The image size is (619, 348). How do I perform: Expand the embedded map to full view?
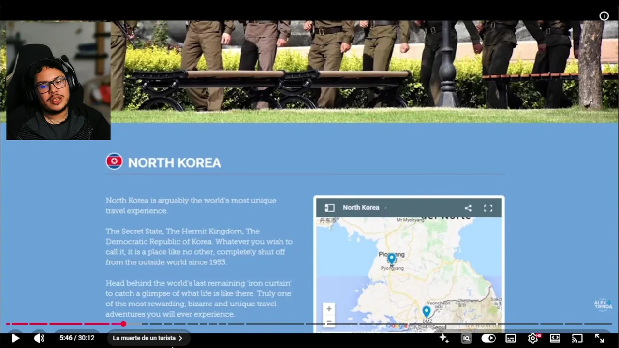coord(488,208)
